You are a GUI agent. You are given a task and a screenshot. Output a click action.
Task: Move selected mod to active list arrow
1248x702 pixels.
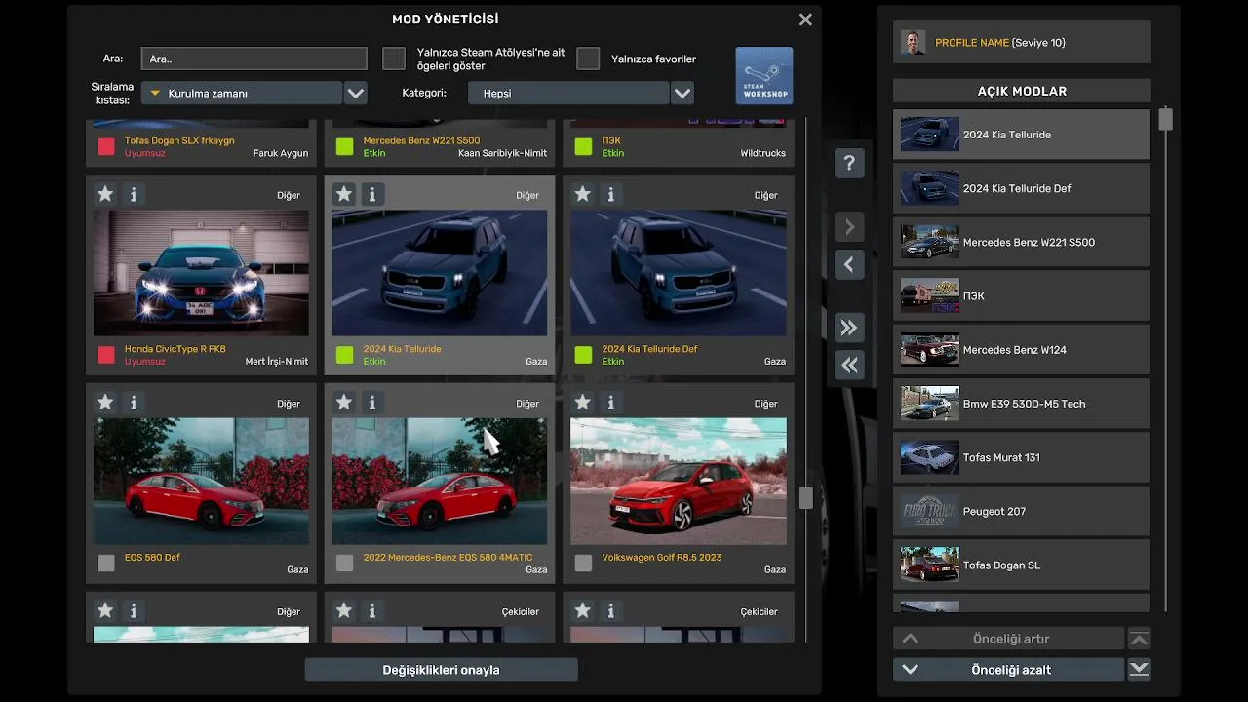coord(849,227)
